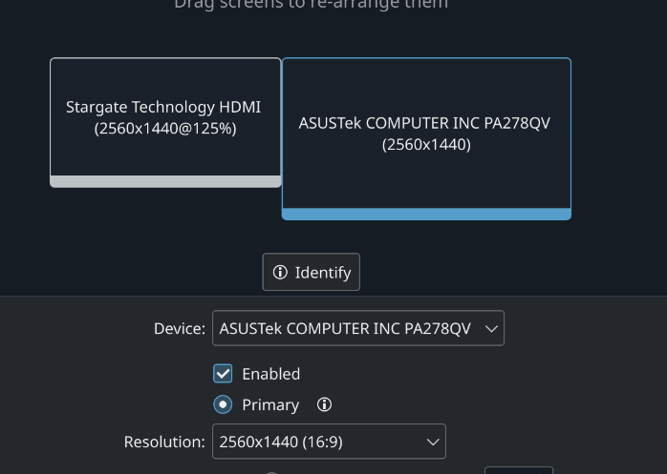
Task: Click the "Resolution:" field label
Action: 163,442
